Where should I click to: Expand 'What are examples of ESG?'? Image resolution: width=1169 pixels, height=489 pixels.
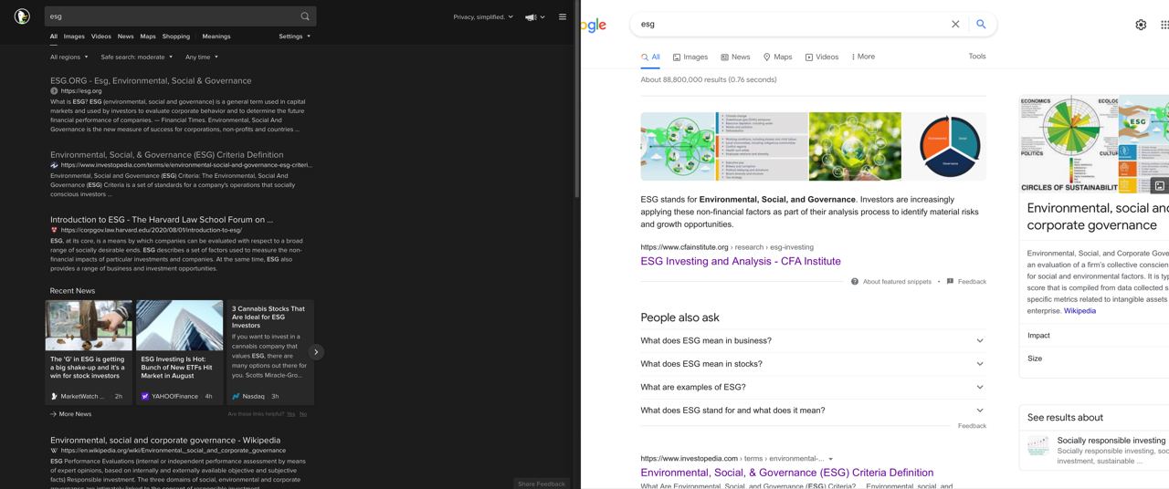[x=813, y=387]
